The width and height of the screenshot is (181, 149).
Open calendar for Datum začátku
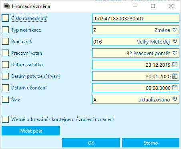click(175, 65)
